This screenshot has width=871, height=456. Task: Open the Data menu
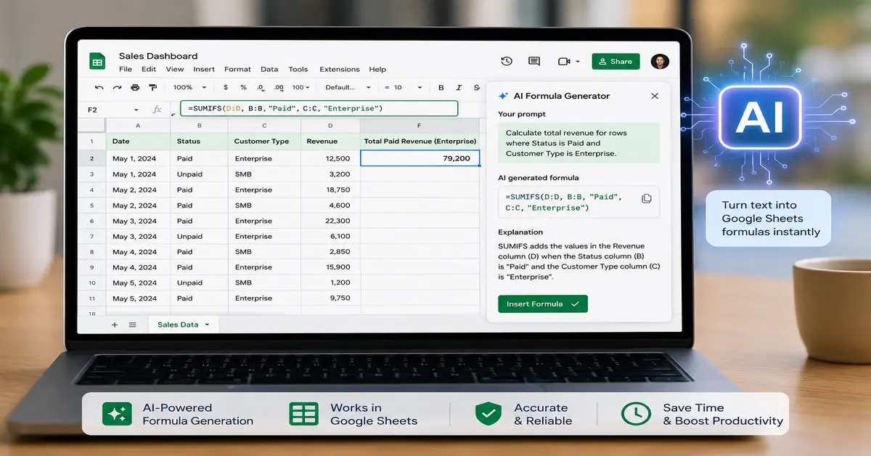(269, 70)
